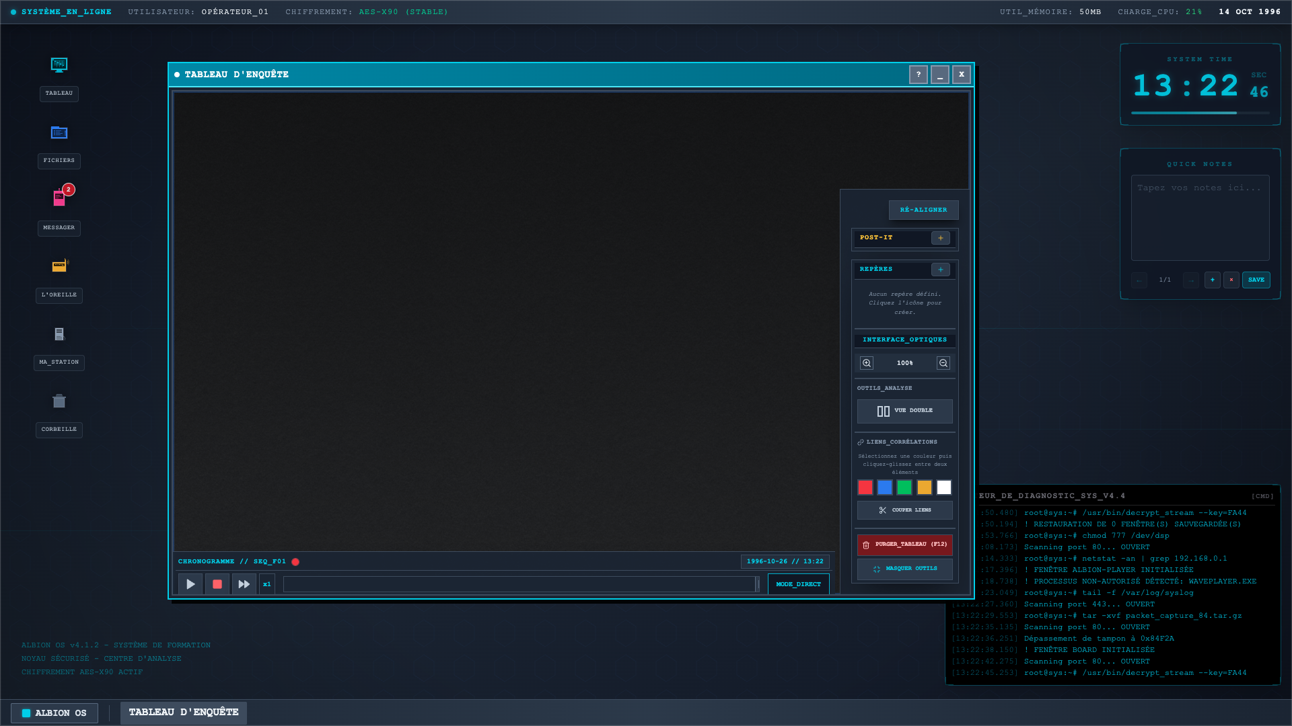The width and height of the screenshot is (1292, 726).
Task: Click the Ré-Aligner button
Action: pyautogui.click(x=923, y=210)
